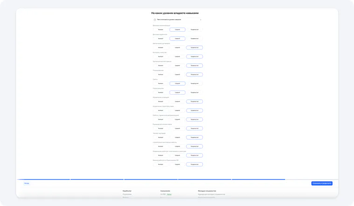Select Базовый level for Планирование
Image resolution: width=354 pixels, height=206 pixels.
point(161,75)
